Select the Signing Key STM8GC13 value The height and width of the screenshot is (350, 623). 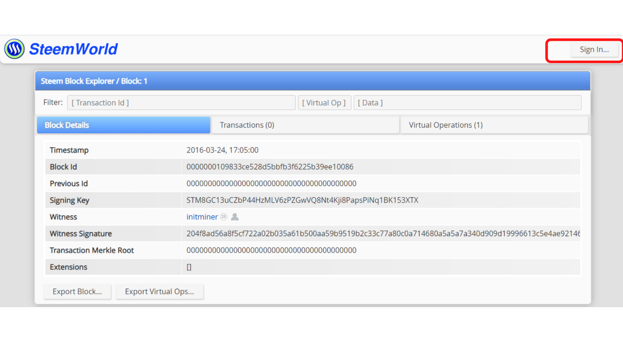pyautogui.click(x=302, y=200)
